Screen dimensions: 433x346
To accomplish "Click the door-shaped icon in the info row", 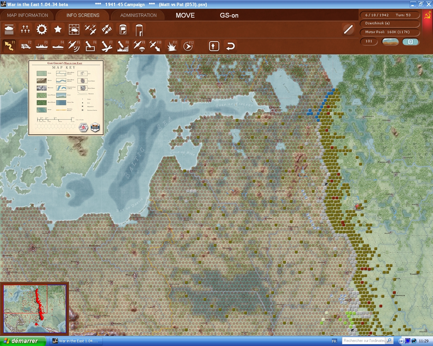I will tap(139, 30).
